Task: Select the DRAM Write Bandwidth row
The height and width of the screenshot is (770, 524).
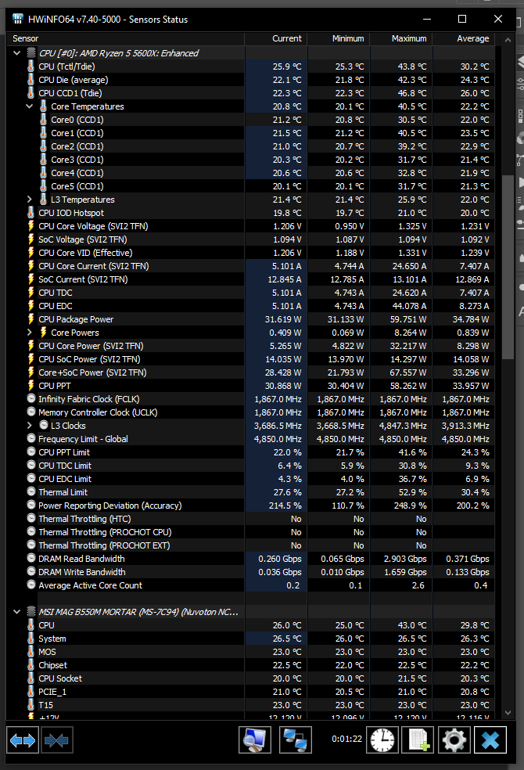Action: tap(250, 571)
